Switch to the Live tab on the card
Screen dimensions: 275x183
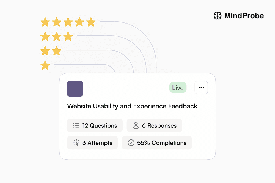click(178, 88)
